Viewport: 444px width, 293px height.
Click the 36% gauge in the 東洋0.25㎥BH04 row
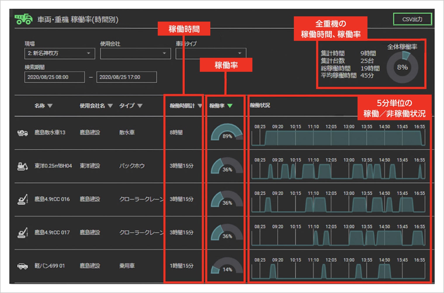pyautogui.click(x=227, y=166)
